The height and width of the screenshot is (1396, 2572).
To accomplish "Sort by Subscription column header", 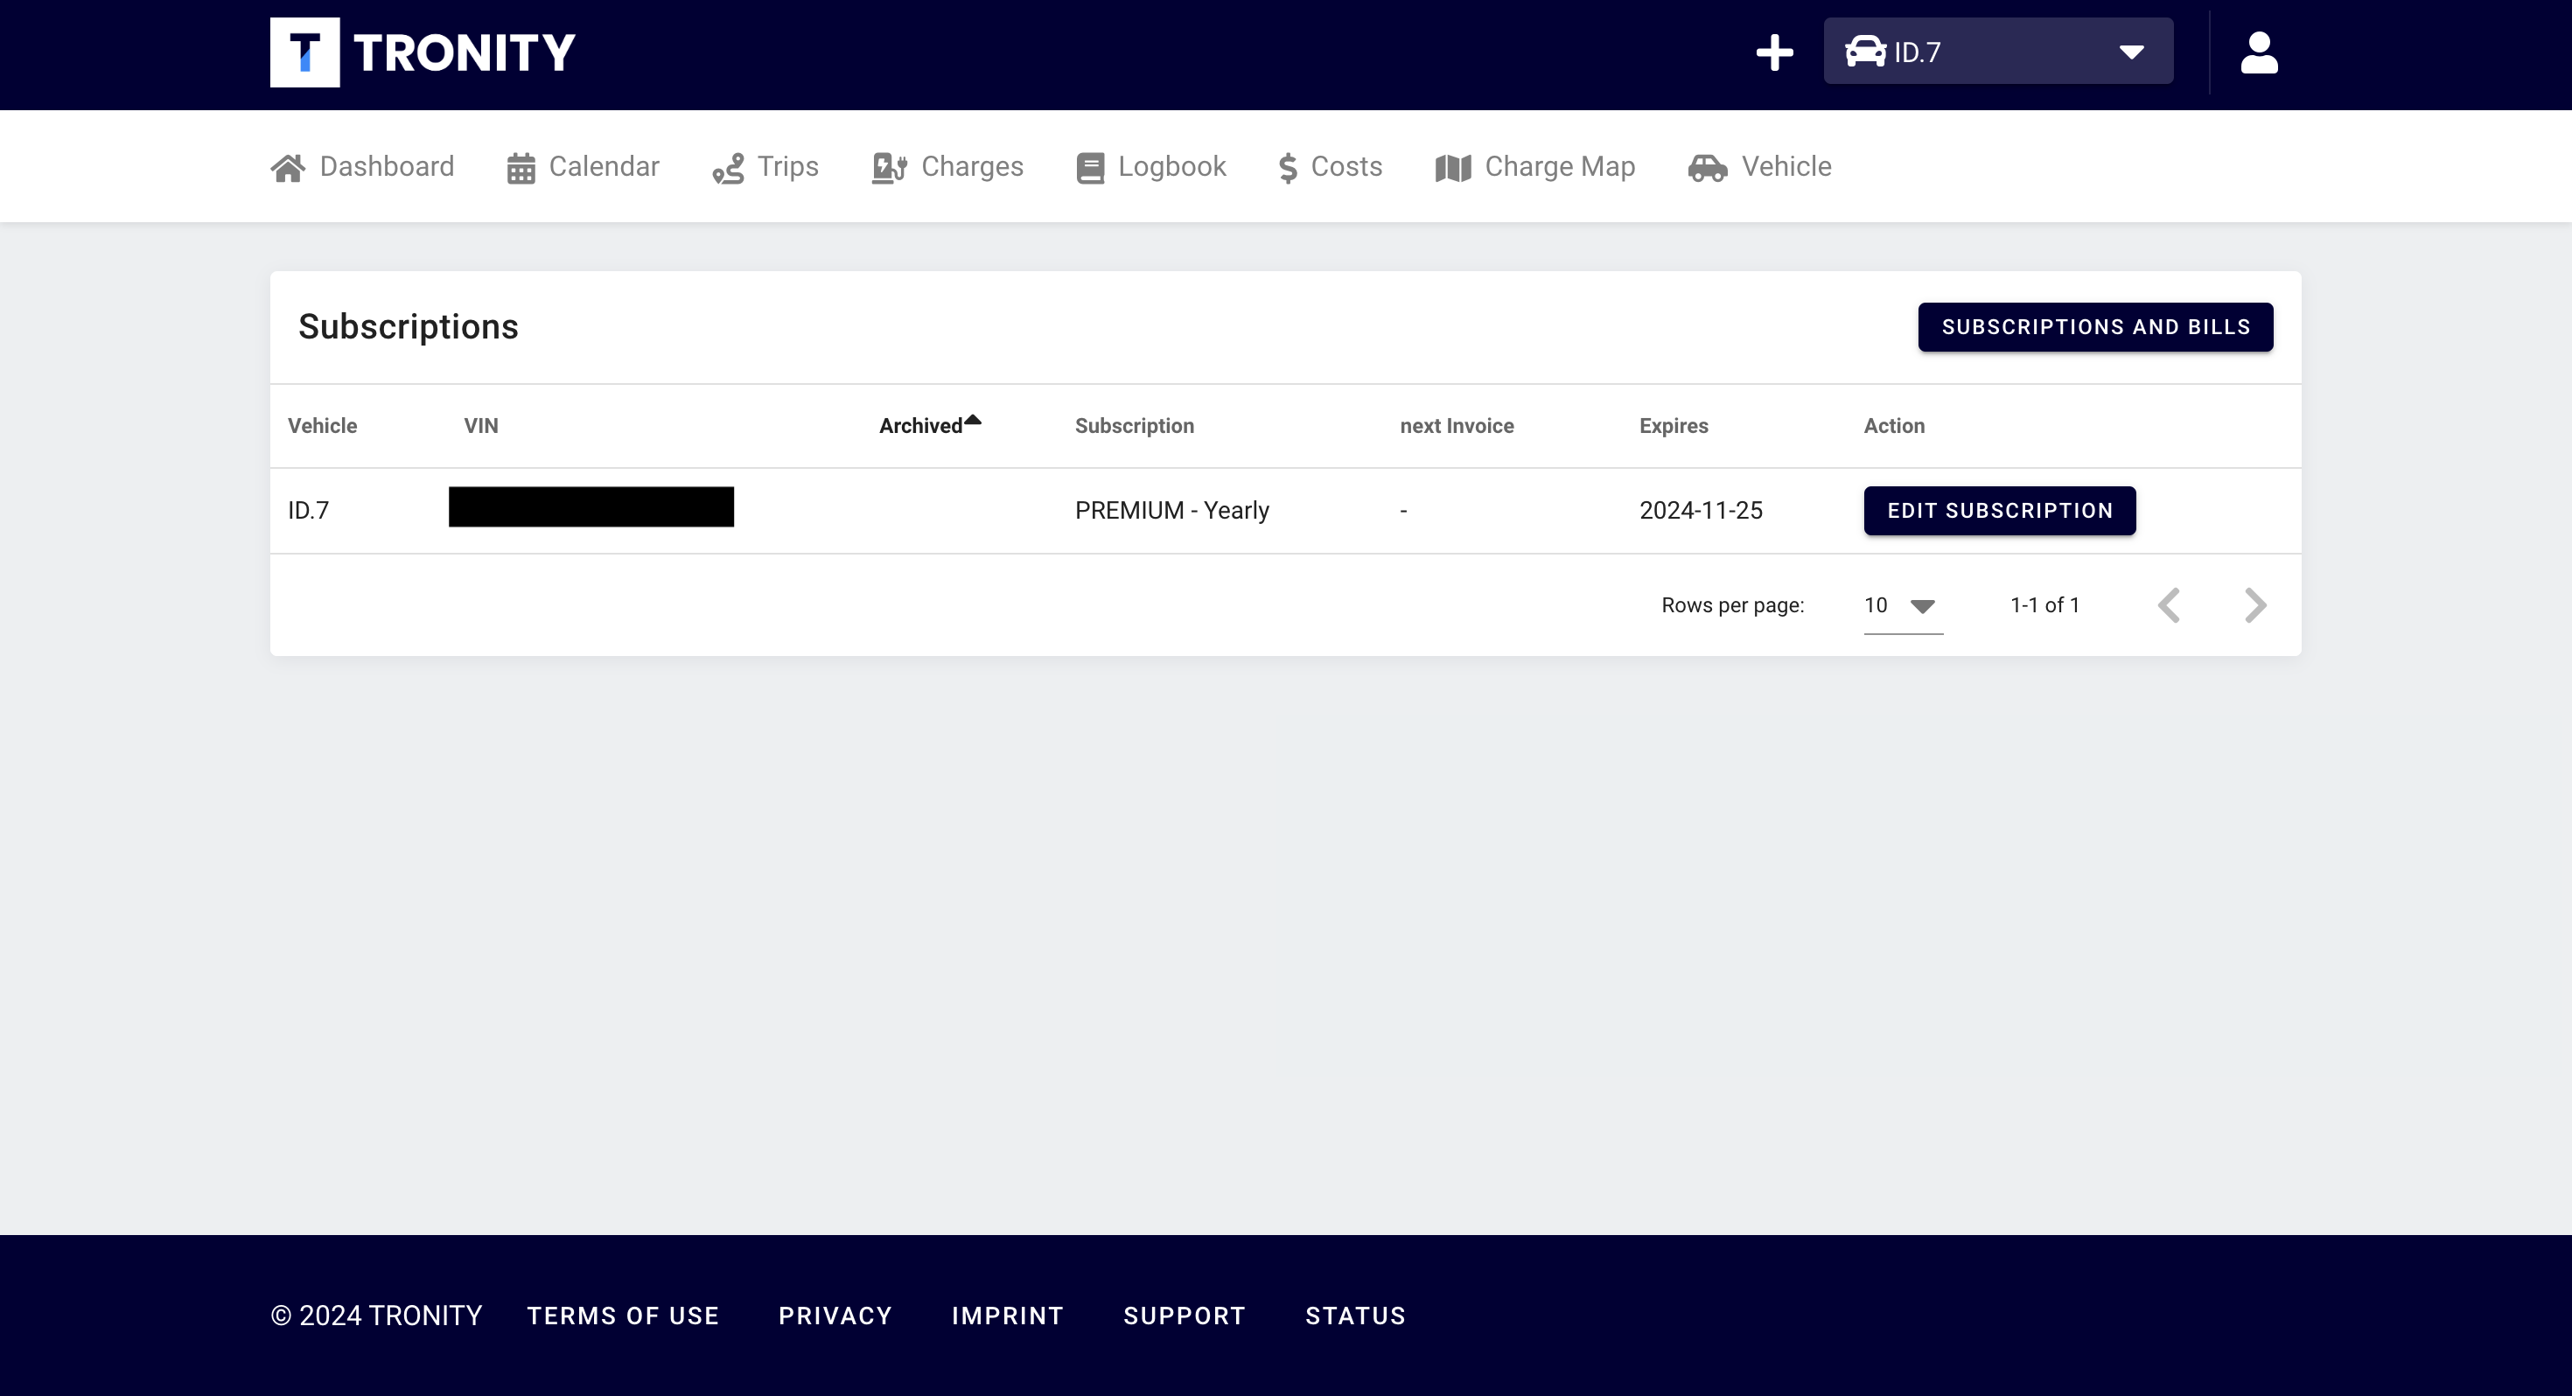I will [x=1135, y=425].
